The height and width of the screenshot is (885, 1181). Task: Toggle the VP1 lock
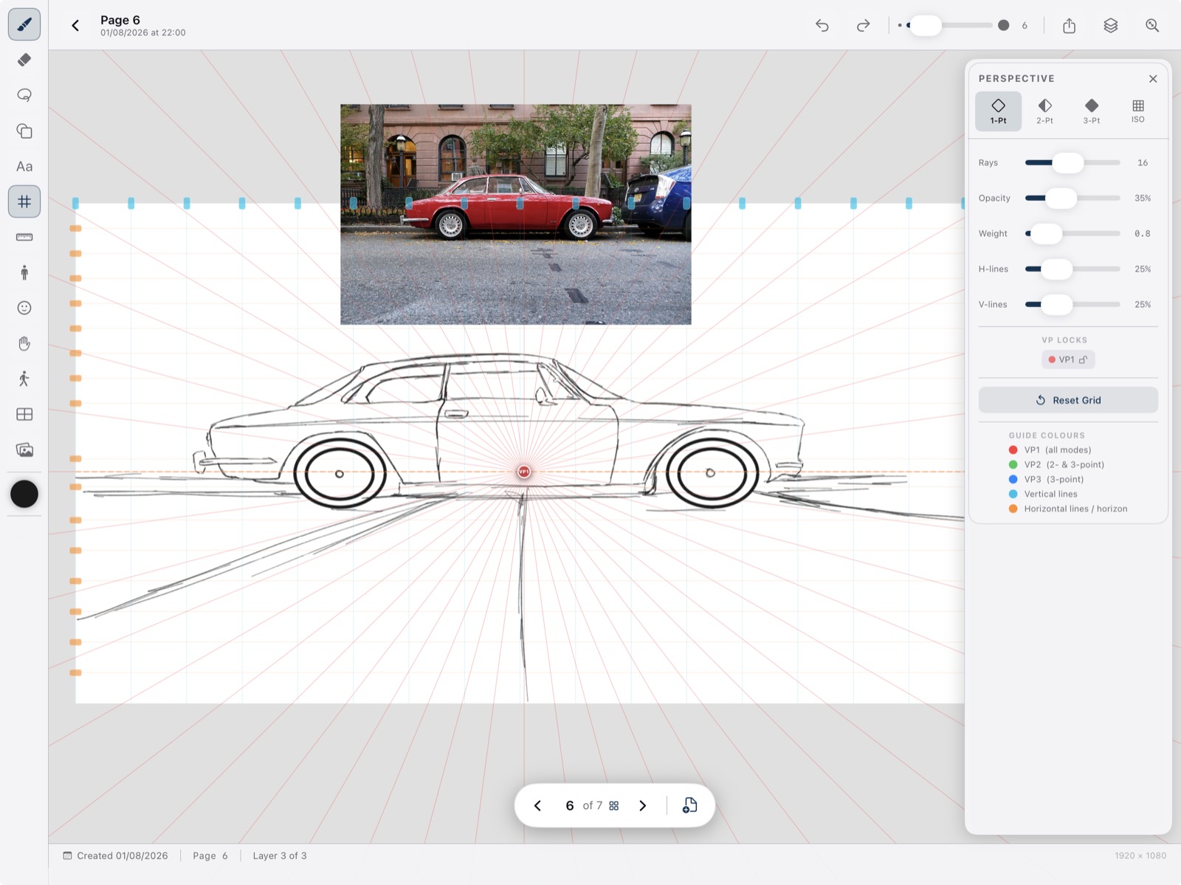click(x=1068, y=359)
